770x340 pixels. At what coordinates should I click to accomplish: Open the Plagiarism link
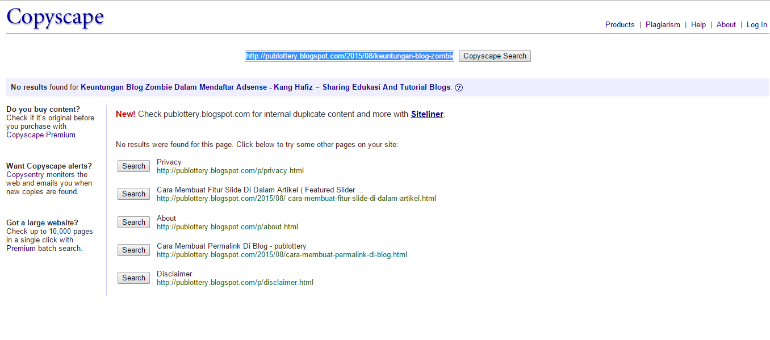click(x=663, y=24)
